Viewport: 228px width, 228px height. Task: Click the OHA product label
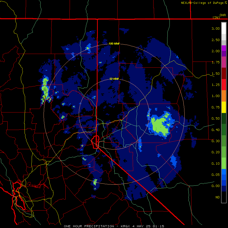click(223, 15)
